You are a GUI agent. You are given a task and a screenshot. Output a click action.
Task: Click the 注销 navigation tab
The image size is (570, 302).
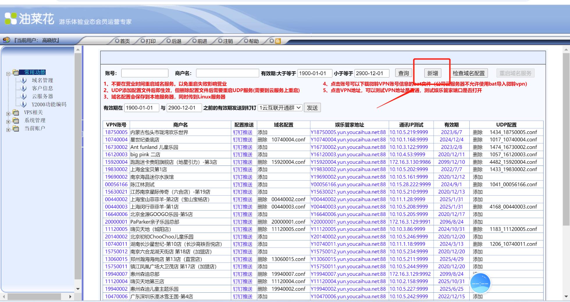225,41
